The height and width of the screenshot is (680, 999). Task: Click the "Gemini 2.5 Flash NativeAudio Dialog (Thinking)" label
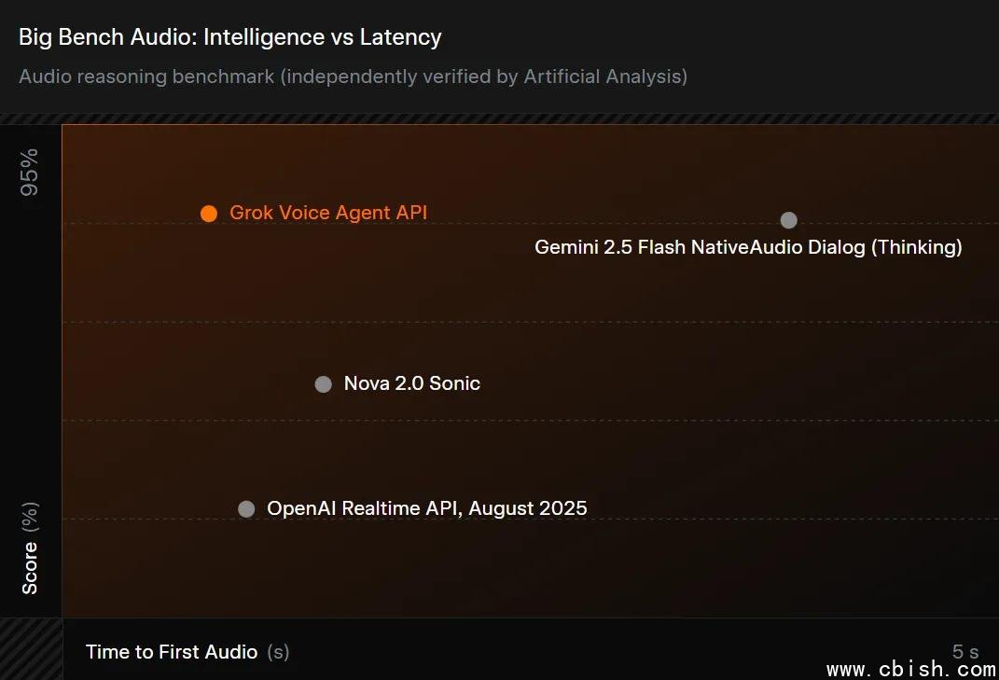748,247
